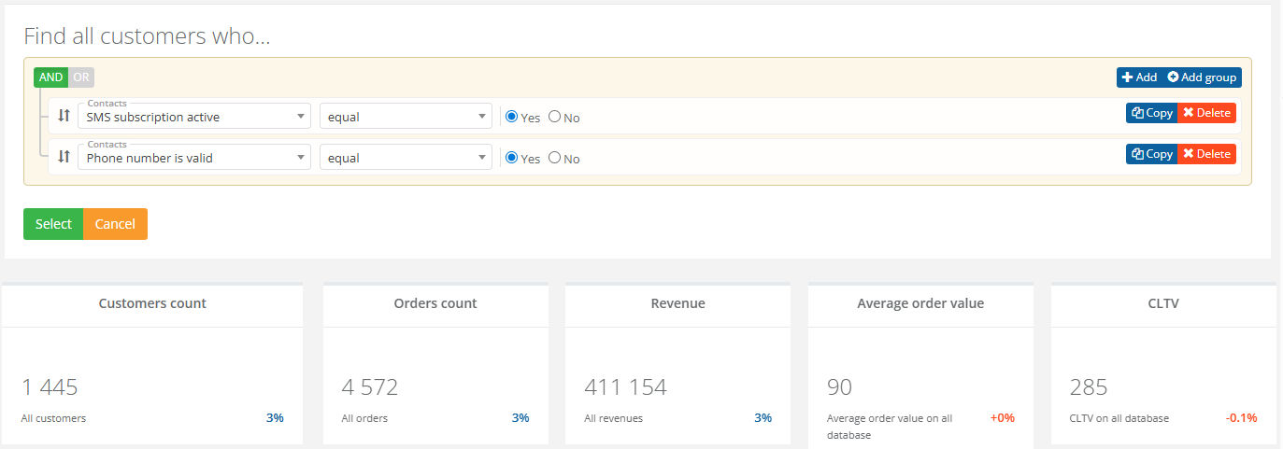Add a new rule with the Add button

(x=1139, y=77)
